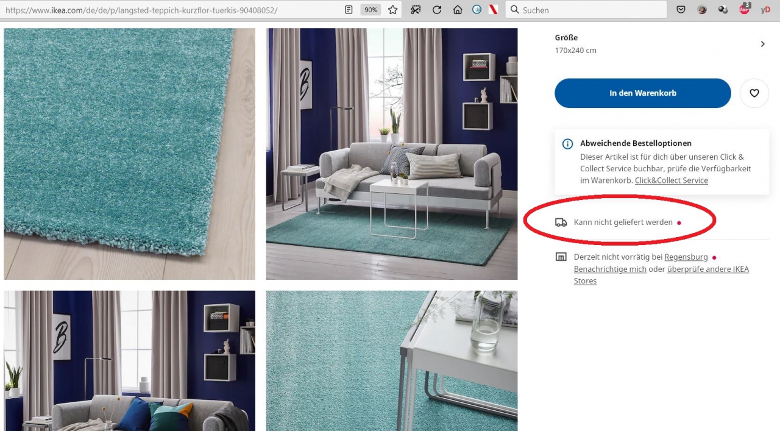Viewport: 780px width, 431px height.
Task: Reset the 90% zoom level badge
Action: click(370, 10)
